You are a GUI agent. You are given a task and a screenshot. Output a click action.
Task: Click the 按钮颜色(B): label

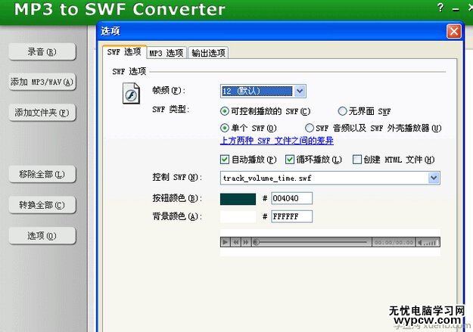tap(177, 198)
